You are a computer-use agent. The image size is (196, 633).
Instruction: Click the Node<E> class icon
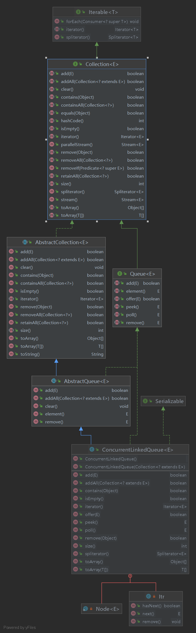[85, 609]
